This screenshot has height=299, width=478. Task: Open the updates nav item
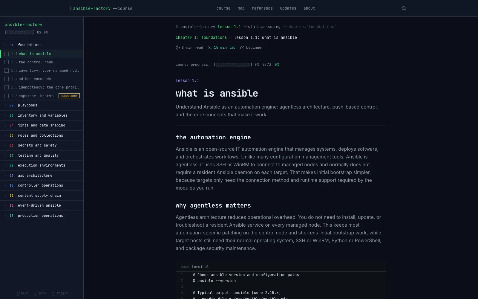coord(288,8)
